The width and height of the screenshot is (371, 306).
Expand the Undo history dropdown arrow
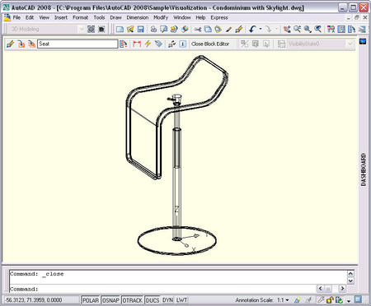pyautogui.click(x=261, y=29)
